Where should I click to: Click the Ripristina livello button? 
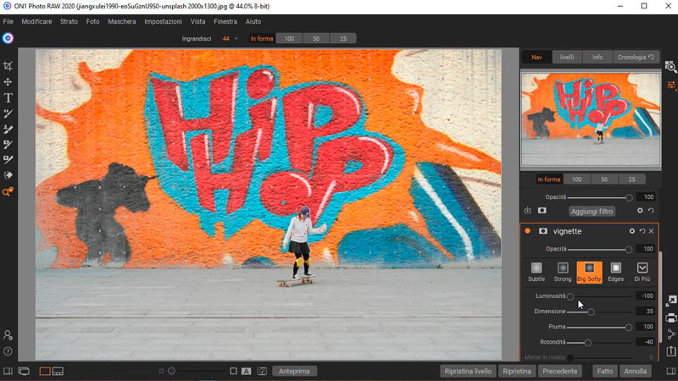click(468, 371)
